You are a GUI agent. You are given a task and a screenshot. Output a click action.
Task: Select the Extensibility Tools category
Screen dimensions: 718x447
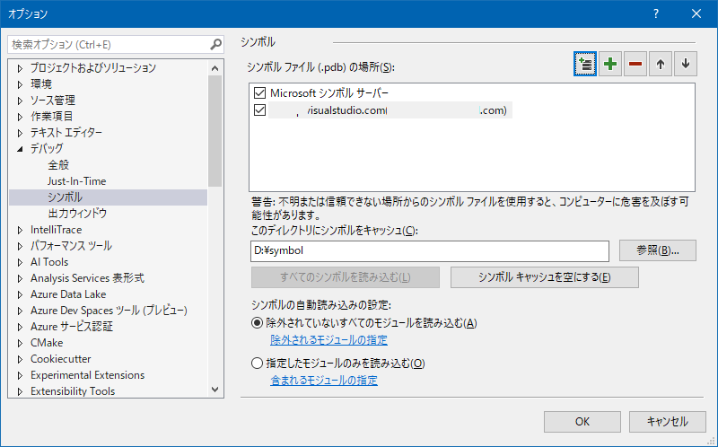(73, 391)
